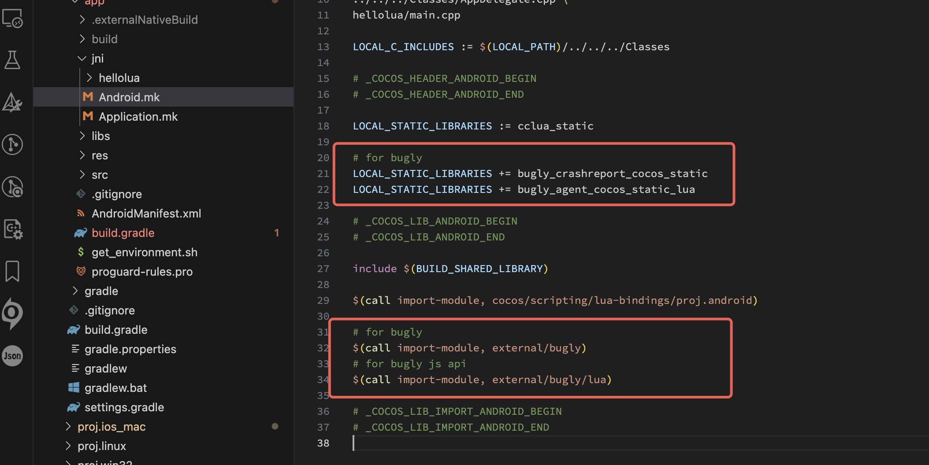Open get_environment.sh file
This screenshot has width=929, height=465.
click(x=164, y=252)
